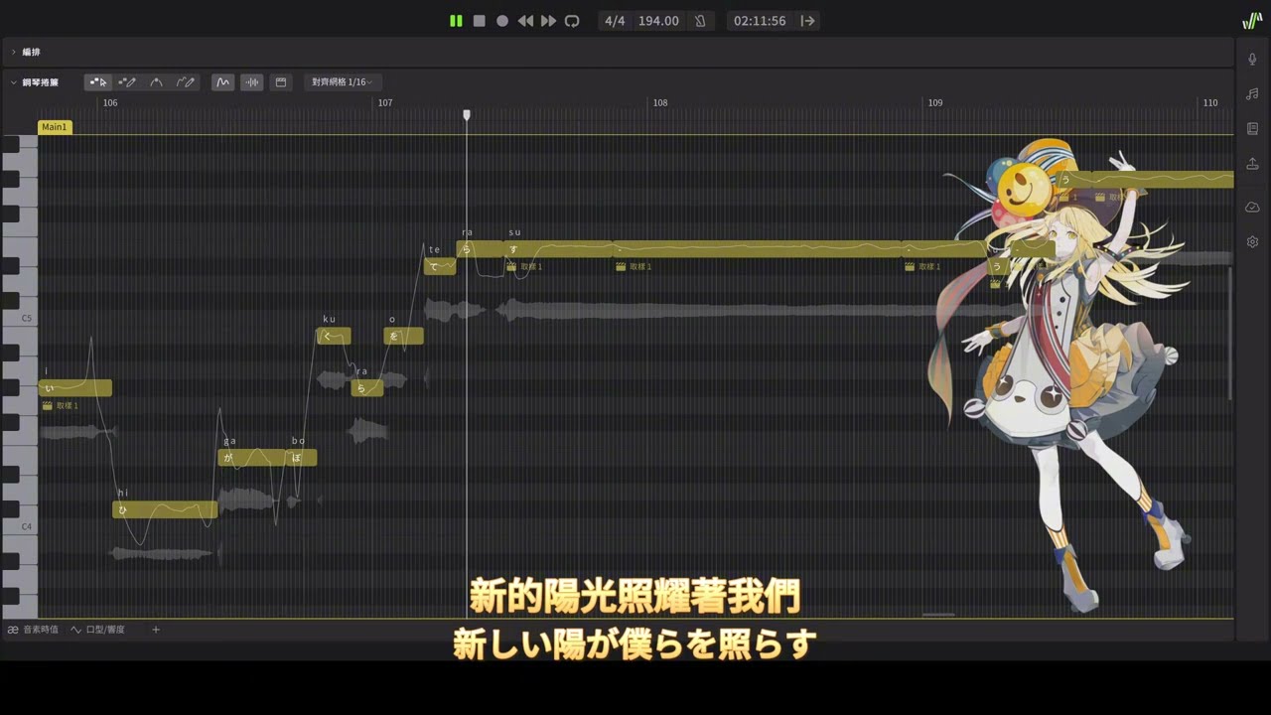
Task: Click the 4/4 time signature field
Action: 615,21
